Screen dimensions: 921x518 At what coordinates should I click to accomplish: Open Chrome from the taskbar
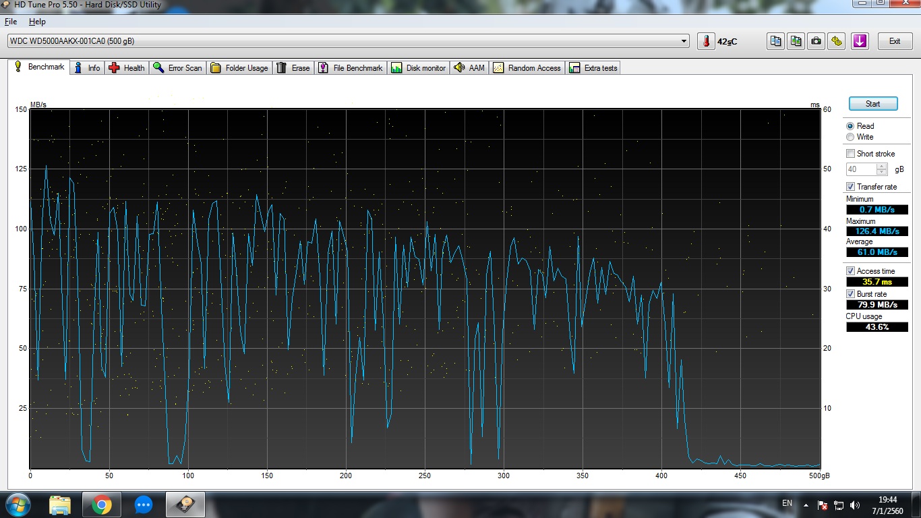[102, 505]
